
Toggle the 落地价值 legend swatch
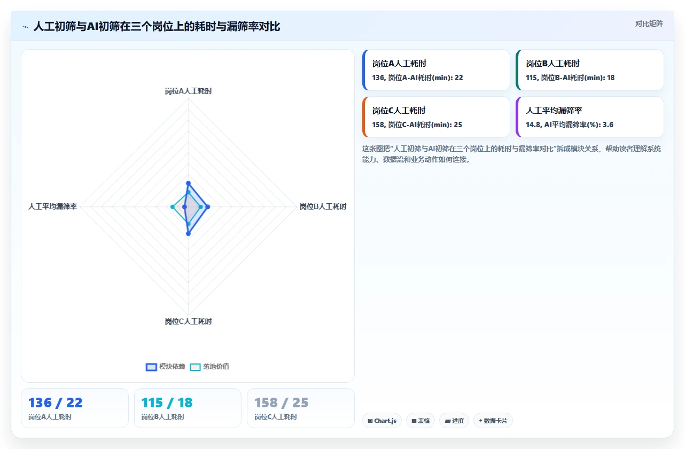(196, 367)
